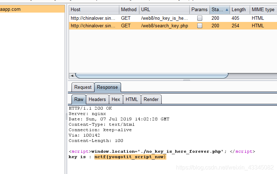Click the Date header line in response
277x174 pixels.
pos(119,119)
